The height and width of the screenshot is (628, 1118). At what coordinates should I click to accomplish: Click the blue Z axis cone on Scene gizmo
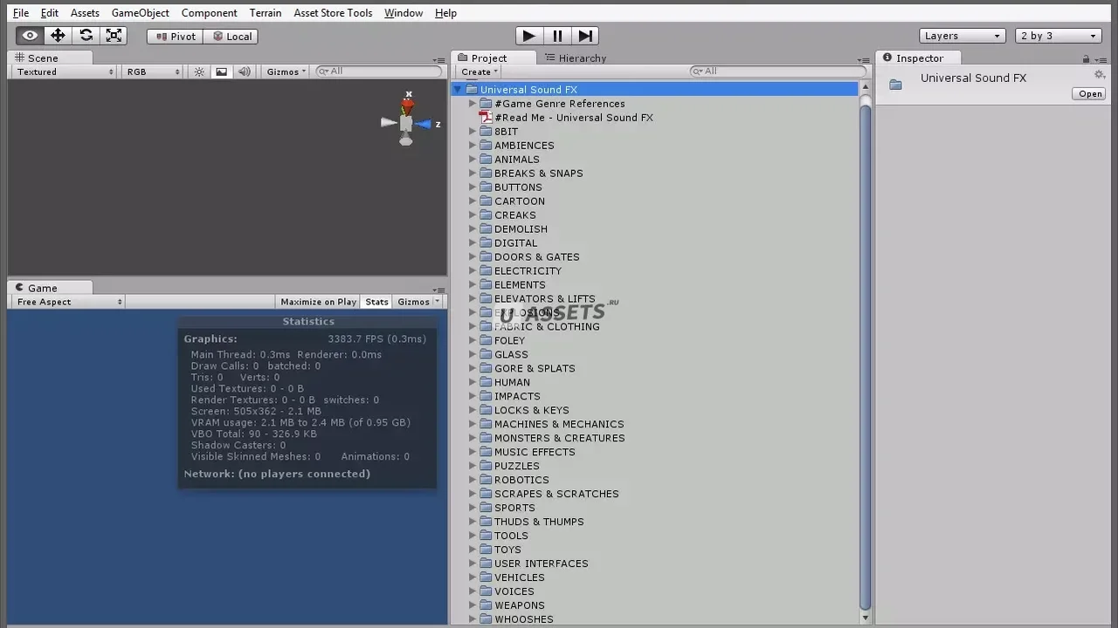[x=425, y=124]
